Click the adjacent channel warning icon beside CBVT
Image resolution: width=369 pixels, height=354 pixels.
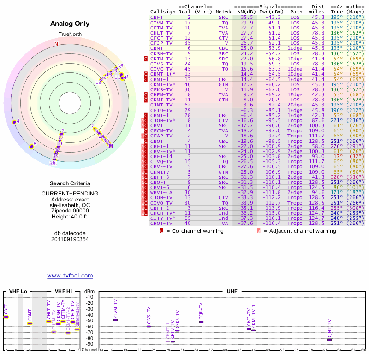(143, 125)
